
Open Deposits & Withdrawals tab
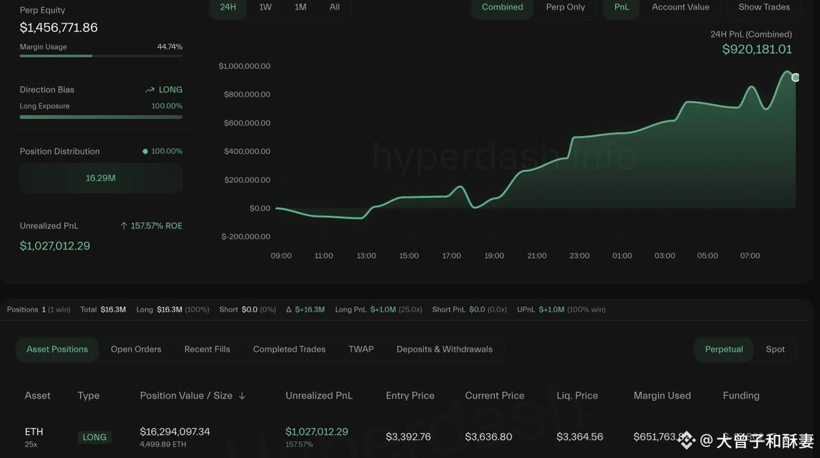pyautogui.click(x=445, y=349)
